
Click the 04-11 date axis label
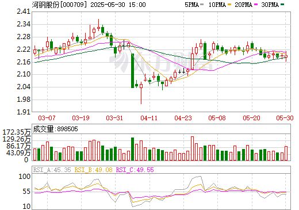[x=149, y=118]
